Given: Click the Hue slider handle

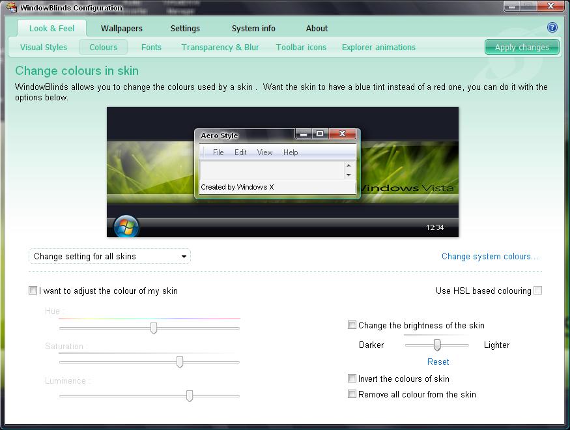Looking at the screenshot, I should click(x=154, y=328).
